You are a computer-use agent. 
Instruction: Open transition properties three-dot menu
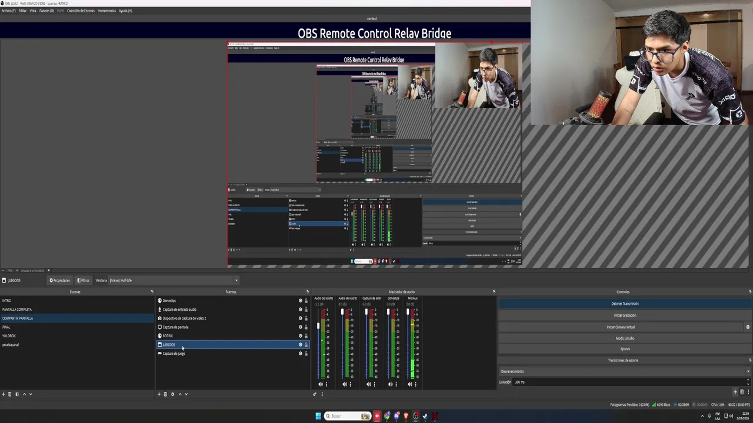coord(748,392)
